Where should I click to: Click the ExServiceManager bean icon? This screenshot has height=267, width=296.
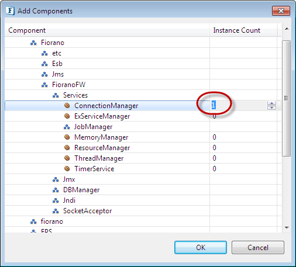pos(67,116)
